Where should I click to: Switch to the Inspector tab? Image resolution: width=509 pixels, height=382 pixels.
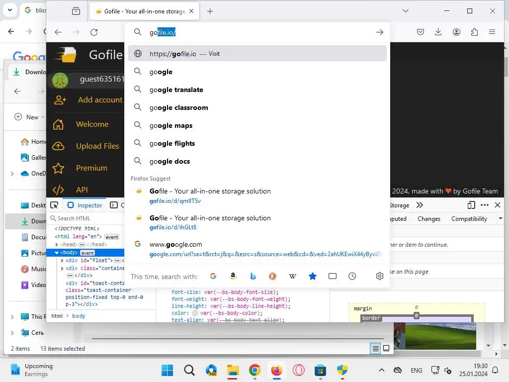(85, 205)
